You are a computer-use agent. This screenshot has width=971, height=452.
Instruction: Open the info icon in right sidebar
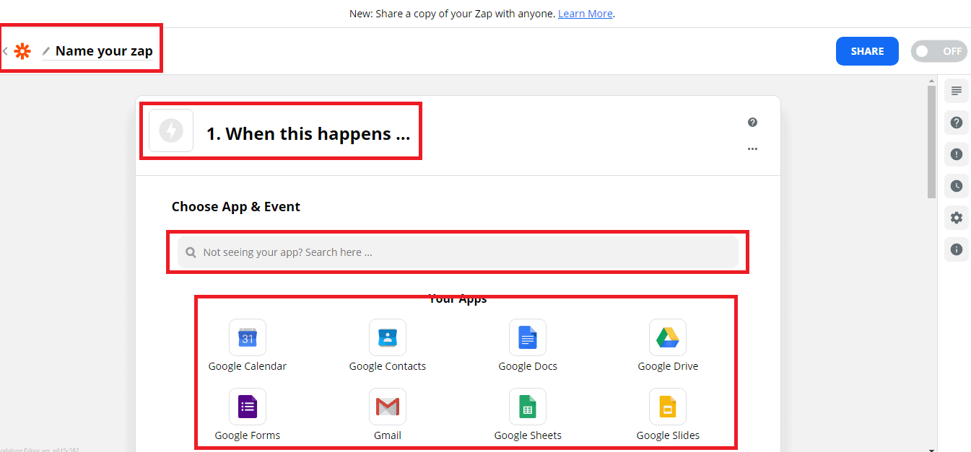coord(957,249)
